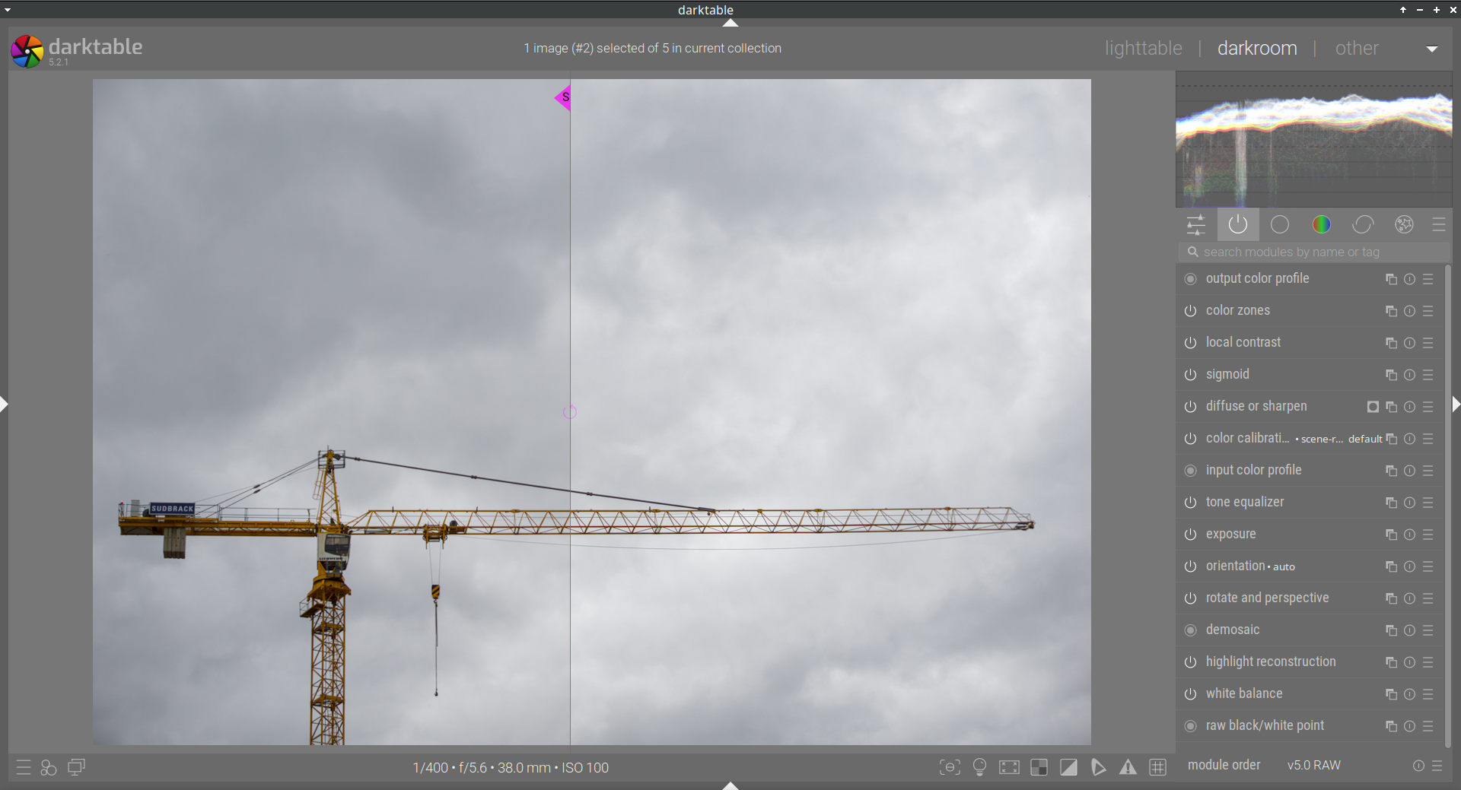
Task: Open the quick access panel sliders icon
Action: click(x=1196, y=225)
